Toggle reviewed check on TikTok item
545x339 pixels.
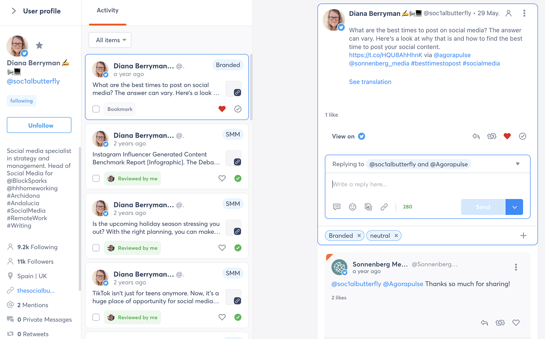pos(238,318)
